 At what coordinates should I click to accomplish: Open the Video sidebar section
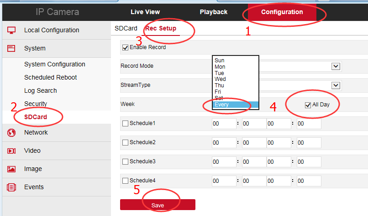(x=57, y=151)
